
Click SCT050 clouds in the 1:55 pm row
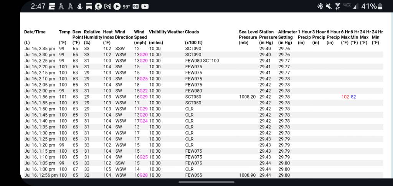pos(193,103)
